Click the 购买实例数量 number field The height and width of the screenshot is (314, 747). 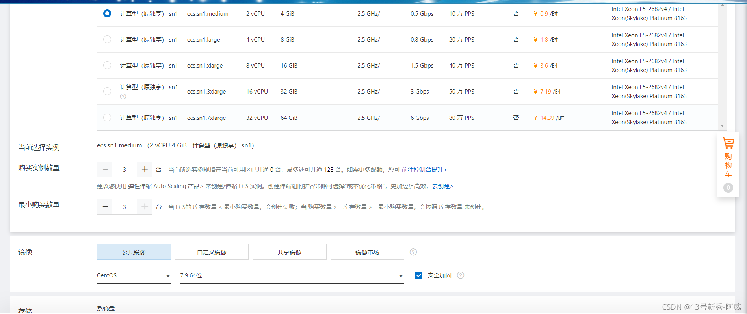pyautogui.click(x=124, y=169)
